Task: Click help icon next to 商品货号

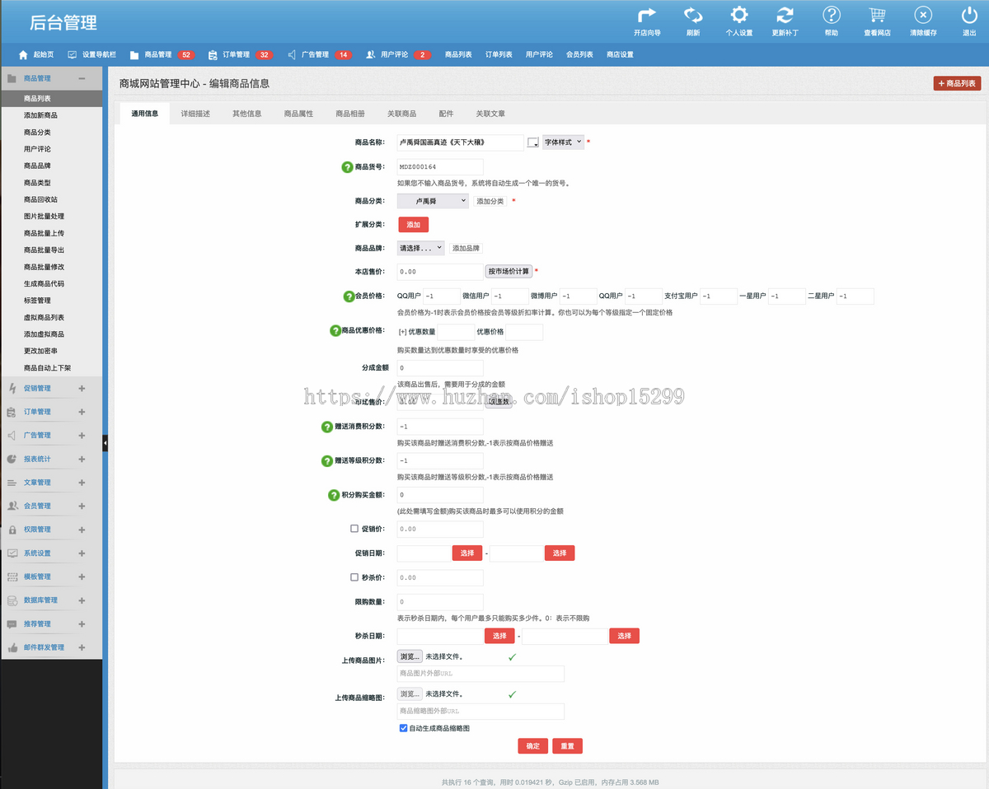Action: 347,167
